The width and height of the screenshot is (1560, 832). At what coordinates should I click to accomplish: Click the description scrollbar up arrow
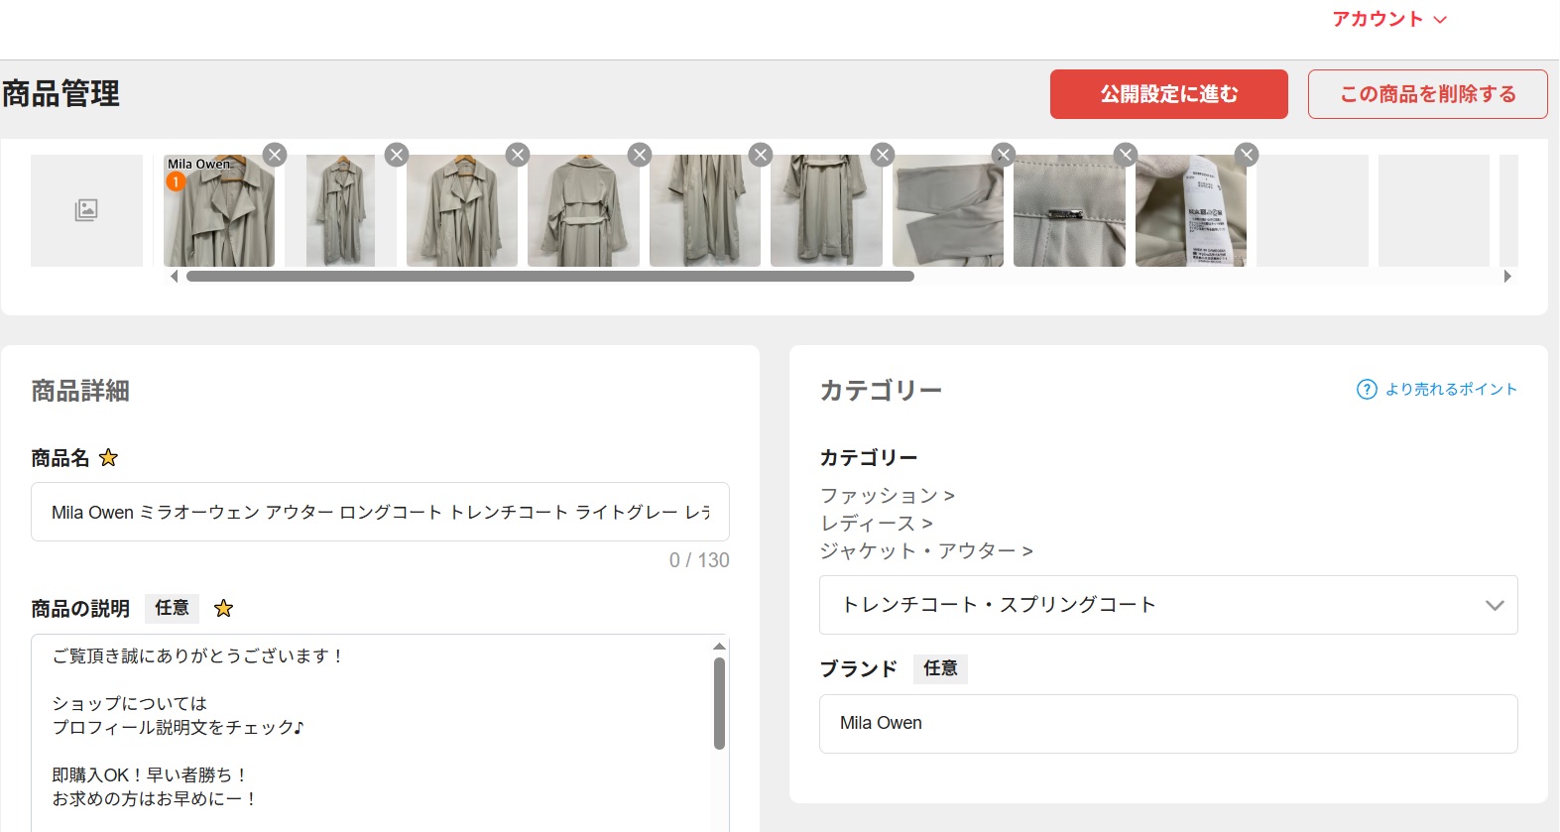tap(719, 647)
